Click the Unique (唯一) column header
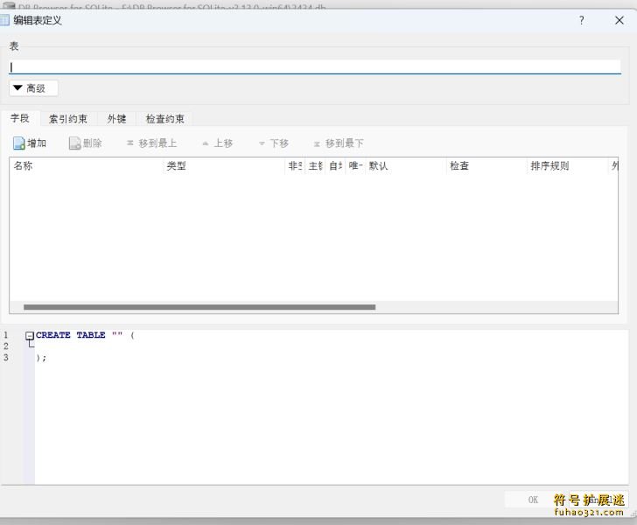Screen dimensions: 637x525 tap(355, 165)
